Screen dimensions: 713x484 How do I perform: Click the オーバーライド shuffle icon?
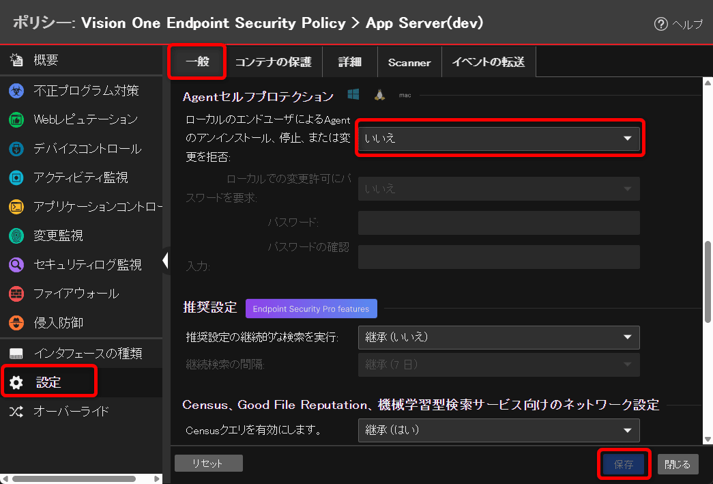click(16, 412)
